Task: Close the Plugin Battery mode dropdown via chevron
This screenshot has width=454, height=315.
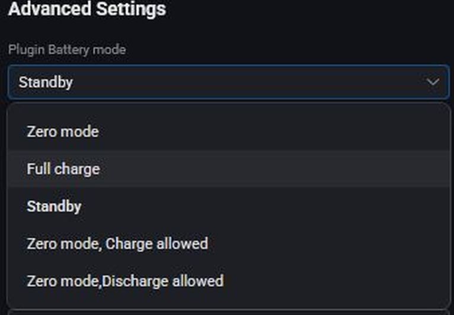Action: click(x=433, y=82)
